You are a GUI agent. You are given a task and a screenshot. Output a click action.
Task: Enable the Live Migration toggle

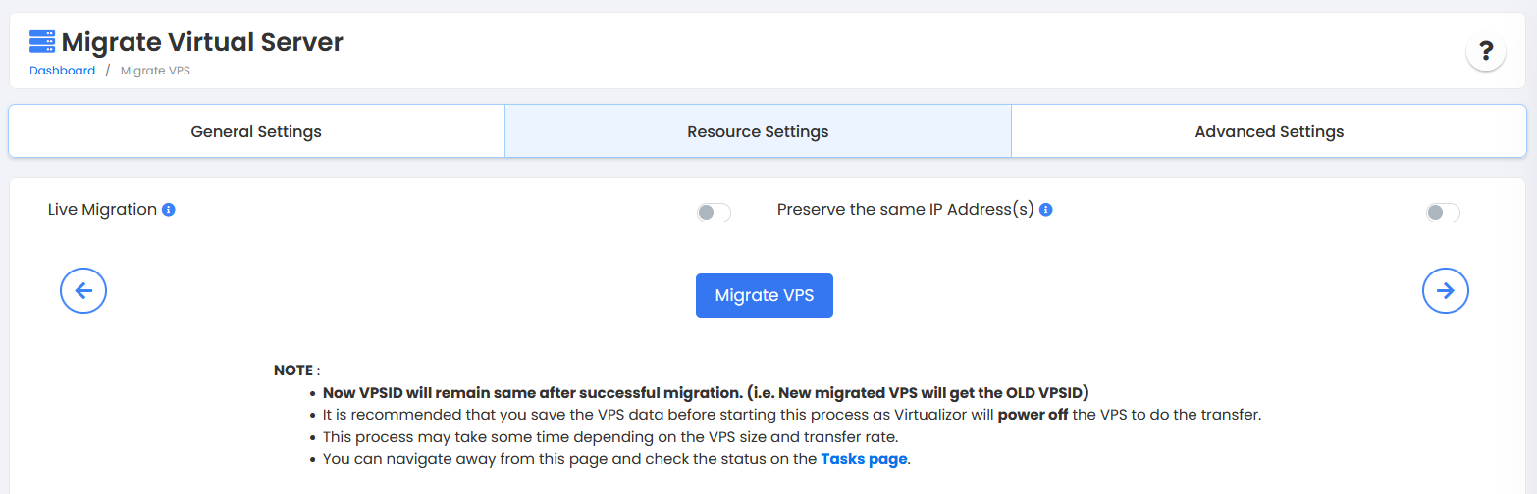714,213
